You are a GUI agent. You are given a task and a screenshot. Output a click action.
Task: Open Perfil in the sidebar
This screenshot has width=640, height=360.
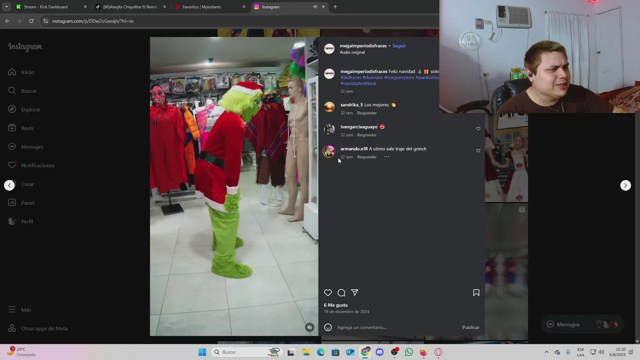coord(20,221)
